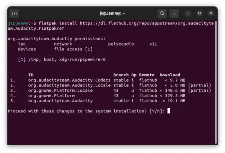Viewport: 225px width, 153px height.
Task: Click 'org.audacityteam.Audacity.Locale' entry
Action: (x=69, y=85)
